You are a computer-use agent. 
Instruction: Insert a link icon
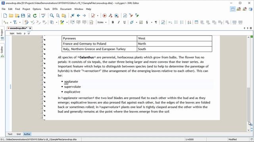coord(131,22)
